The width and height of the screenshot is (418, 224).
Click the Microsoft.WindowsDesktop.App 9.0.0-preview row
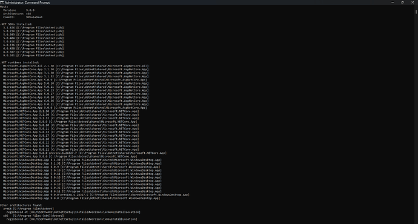[96, 195]
